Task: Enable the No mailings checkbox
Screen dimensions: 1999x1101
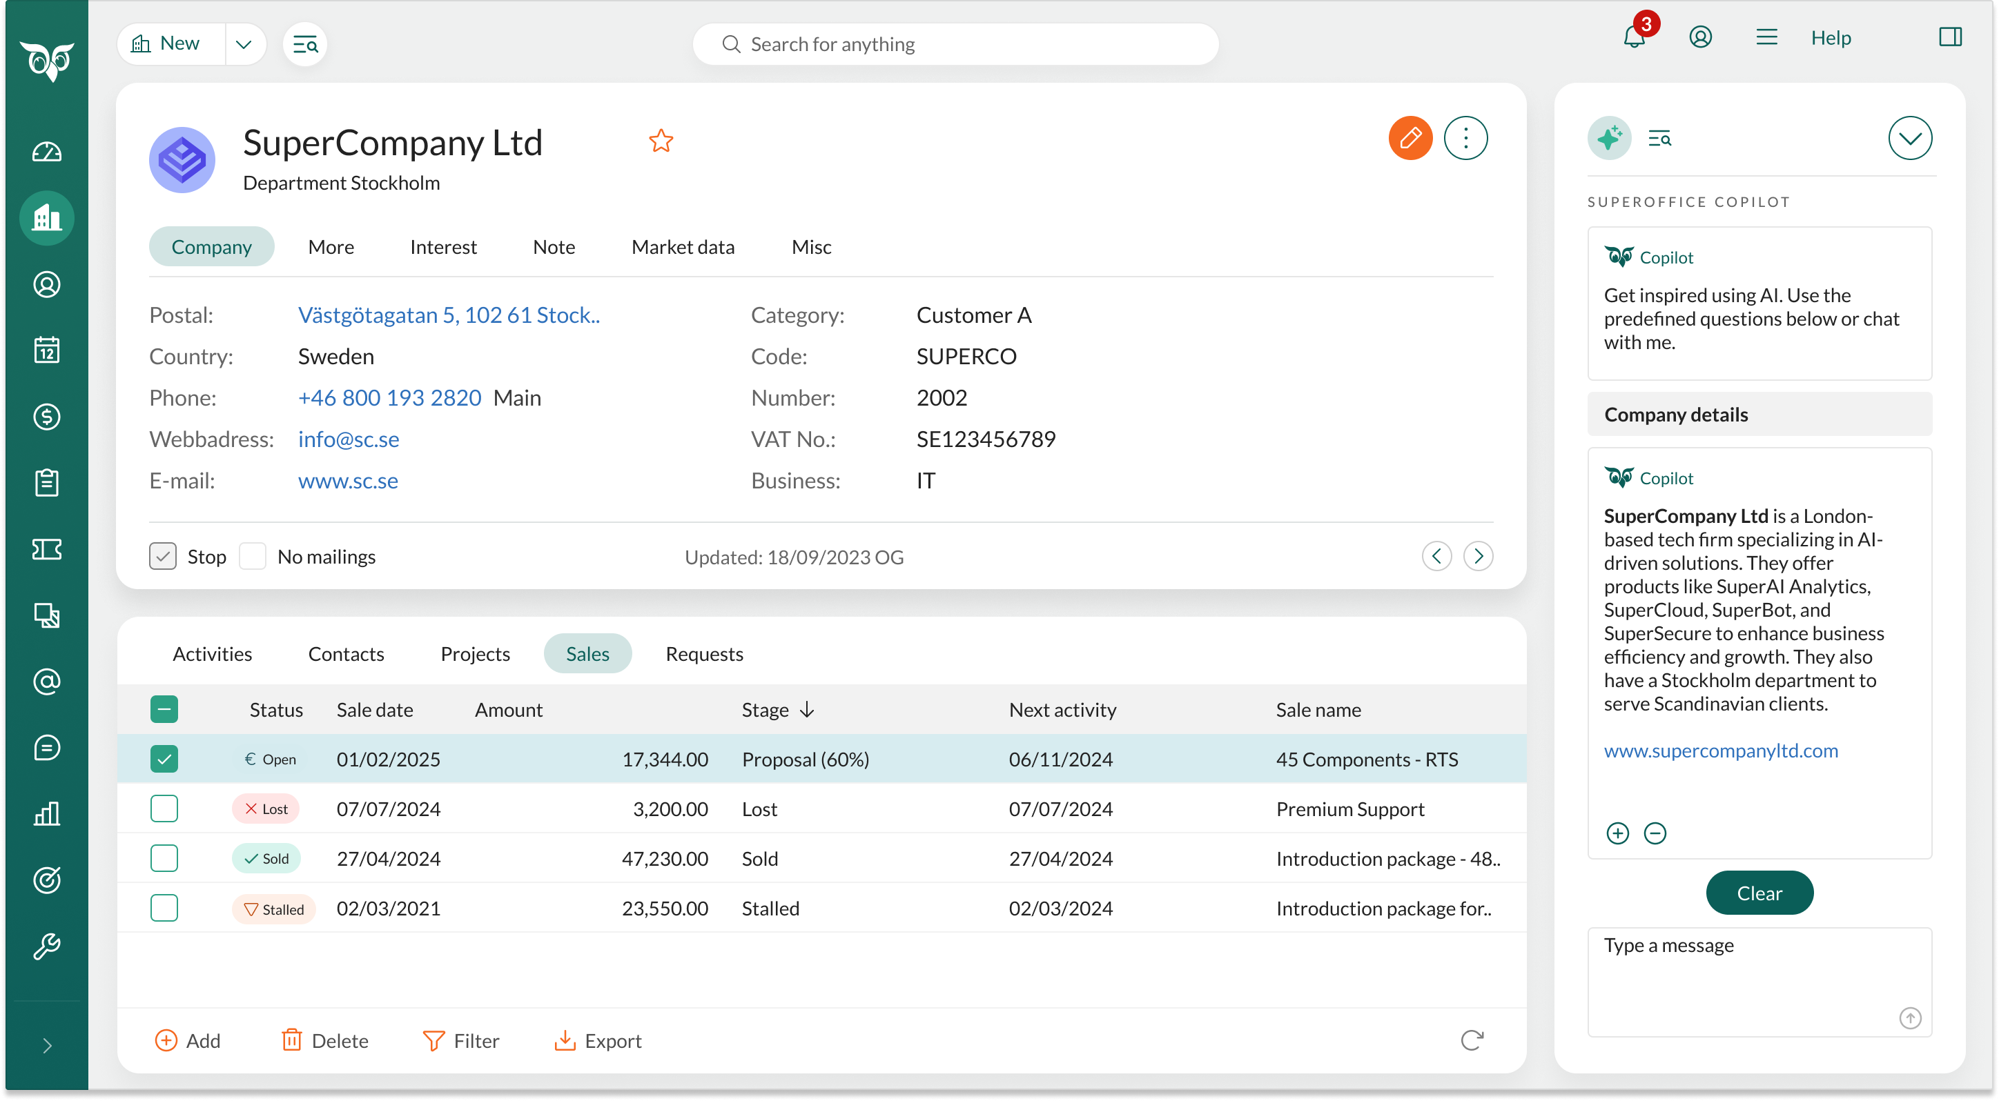Action: coord(252,556)
